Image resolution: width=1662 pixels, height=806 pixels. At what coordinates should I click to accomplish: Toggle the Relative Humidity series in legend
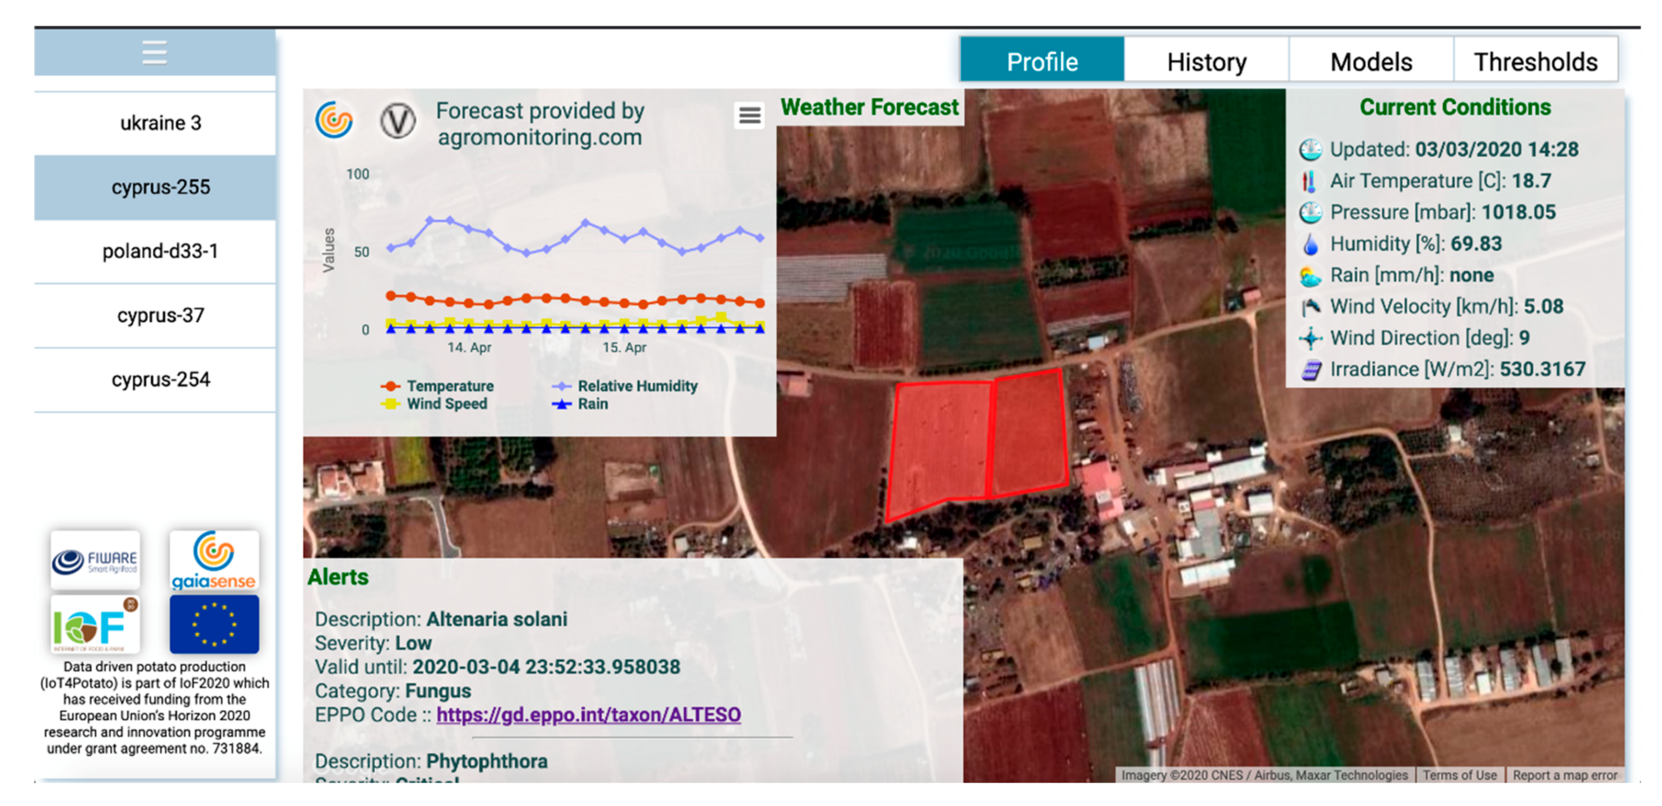tap(624, 386)
